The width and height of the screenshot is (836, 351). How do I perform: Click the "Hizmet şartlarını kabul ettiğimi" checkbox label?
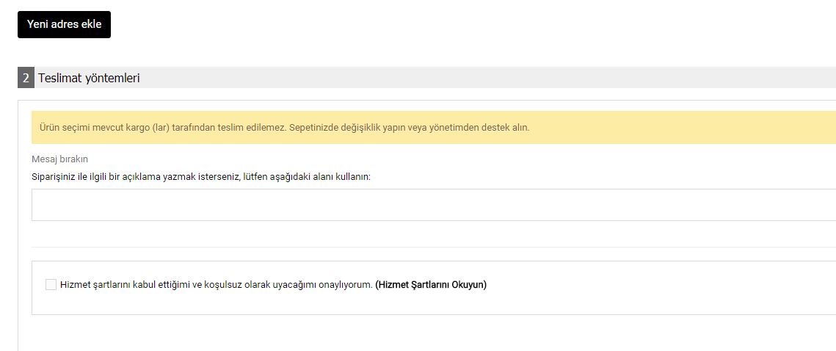tap(216, 285)
